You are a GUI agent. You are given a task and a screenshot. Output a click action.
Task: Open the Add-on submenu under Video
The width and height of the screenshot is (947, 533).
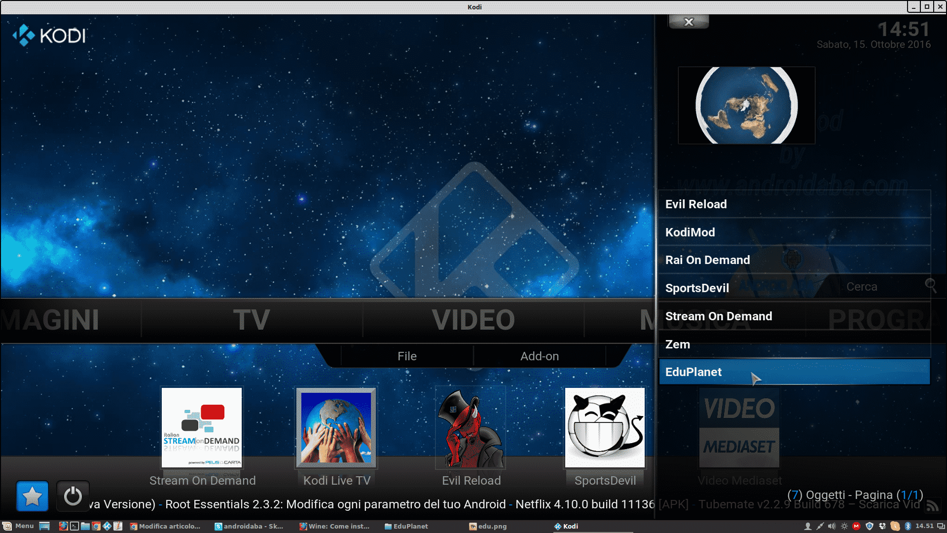[x=540, y=356]
